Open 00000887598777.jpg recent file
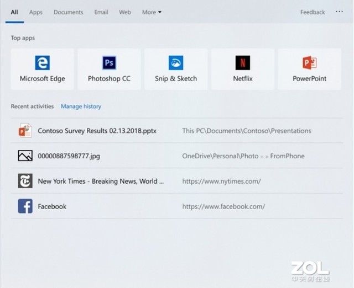The height and width of the screenshot is (288, 354). click(x=69, y=156)
